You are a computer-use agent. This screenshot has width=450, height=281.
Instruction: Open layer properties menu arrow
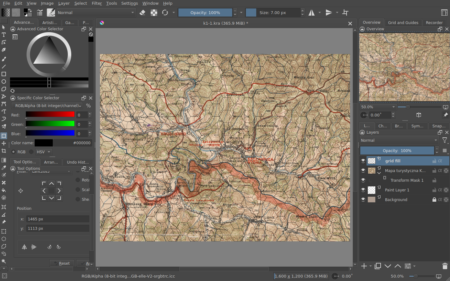click(414, 266)
